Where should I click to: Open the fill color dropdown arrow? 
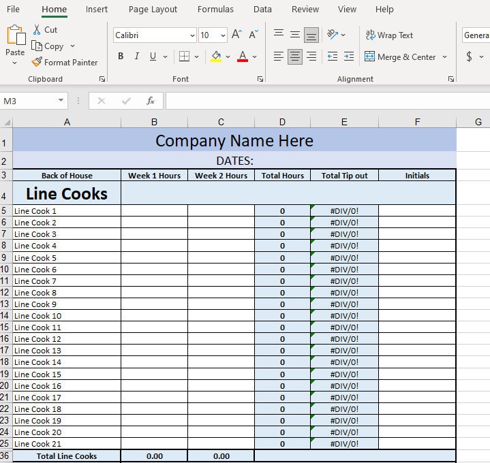228,57
